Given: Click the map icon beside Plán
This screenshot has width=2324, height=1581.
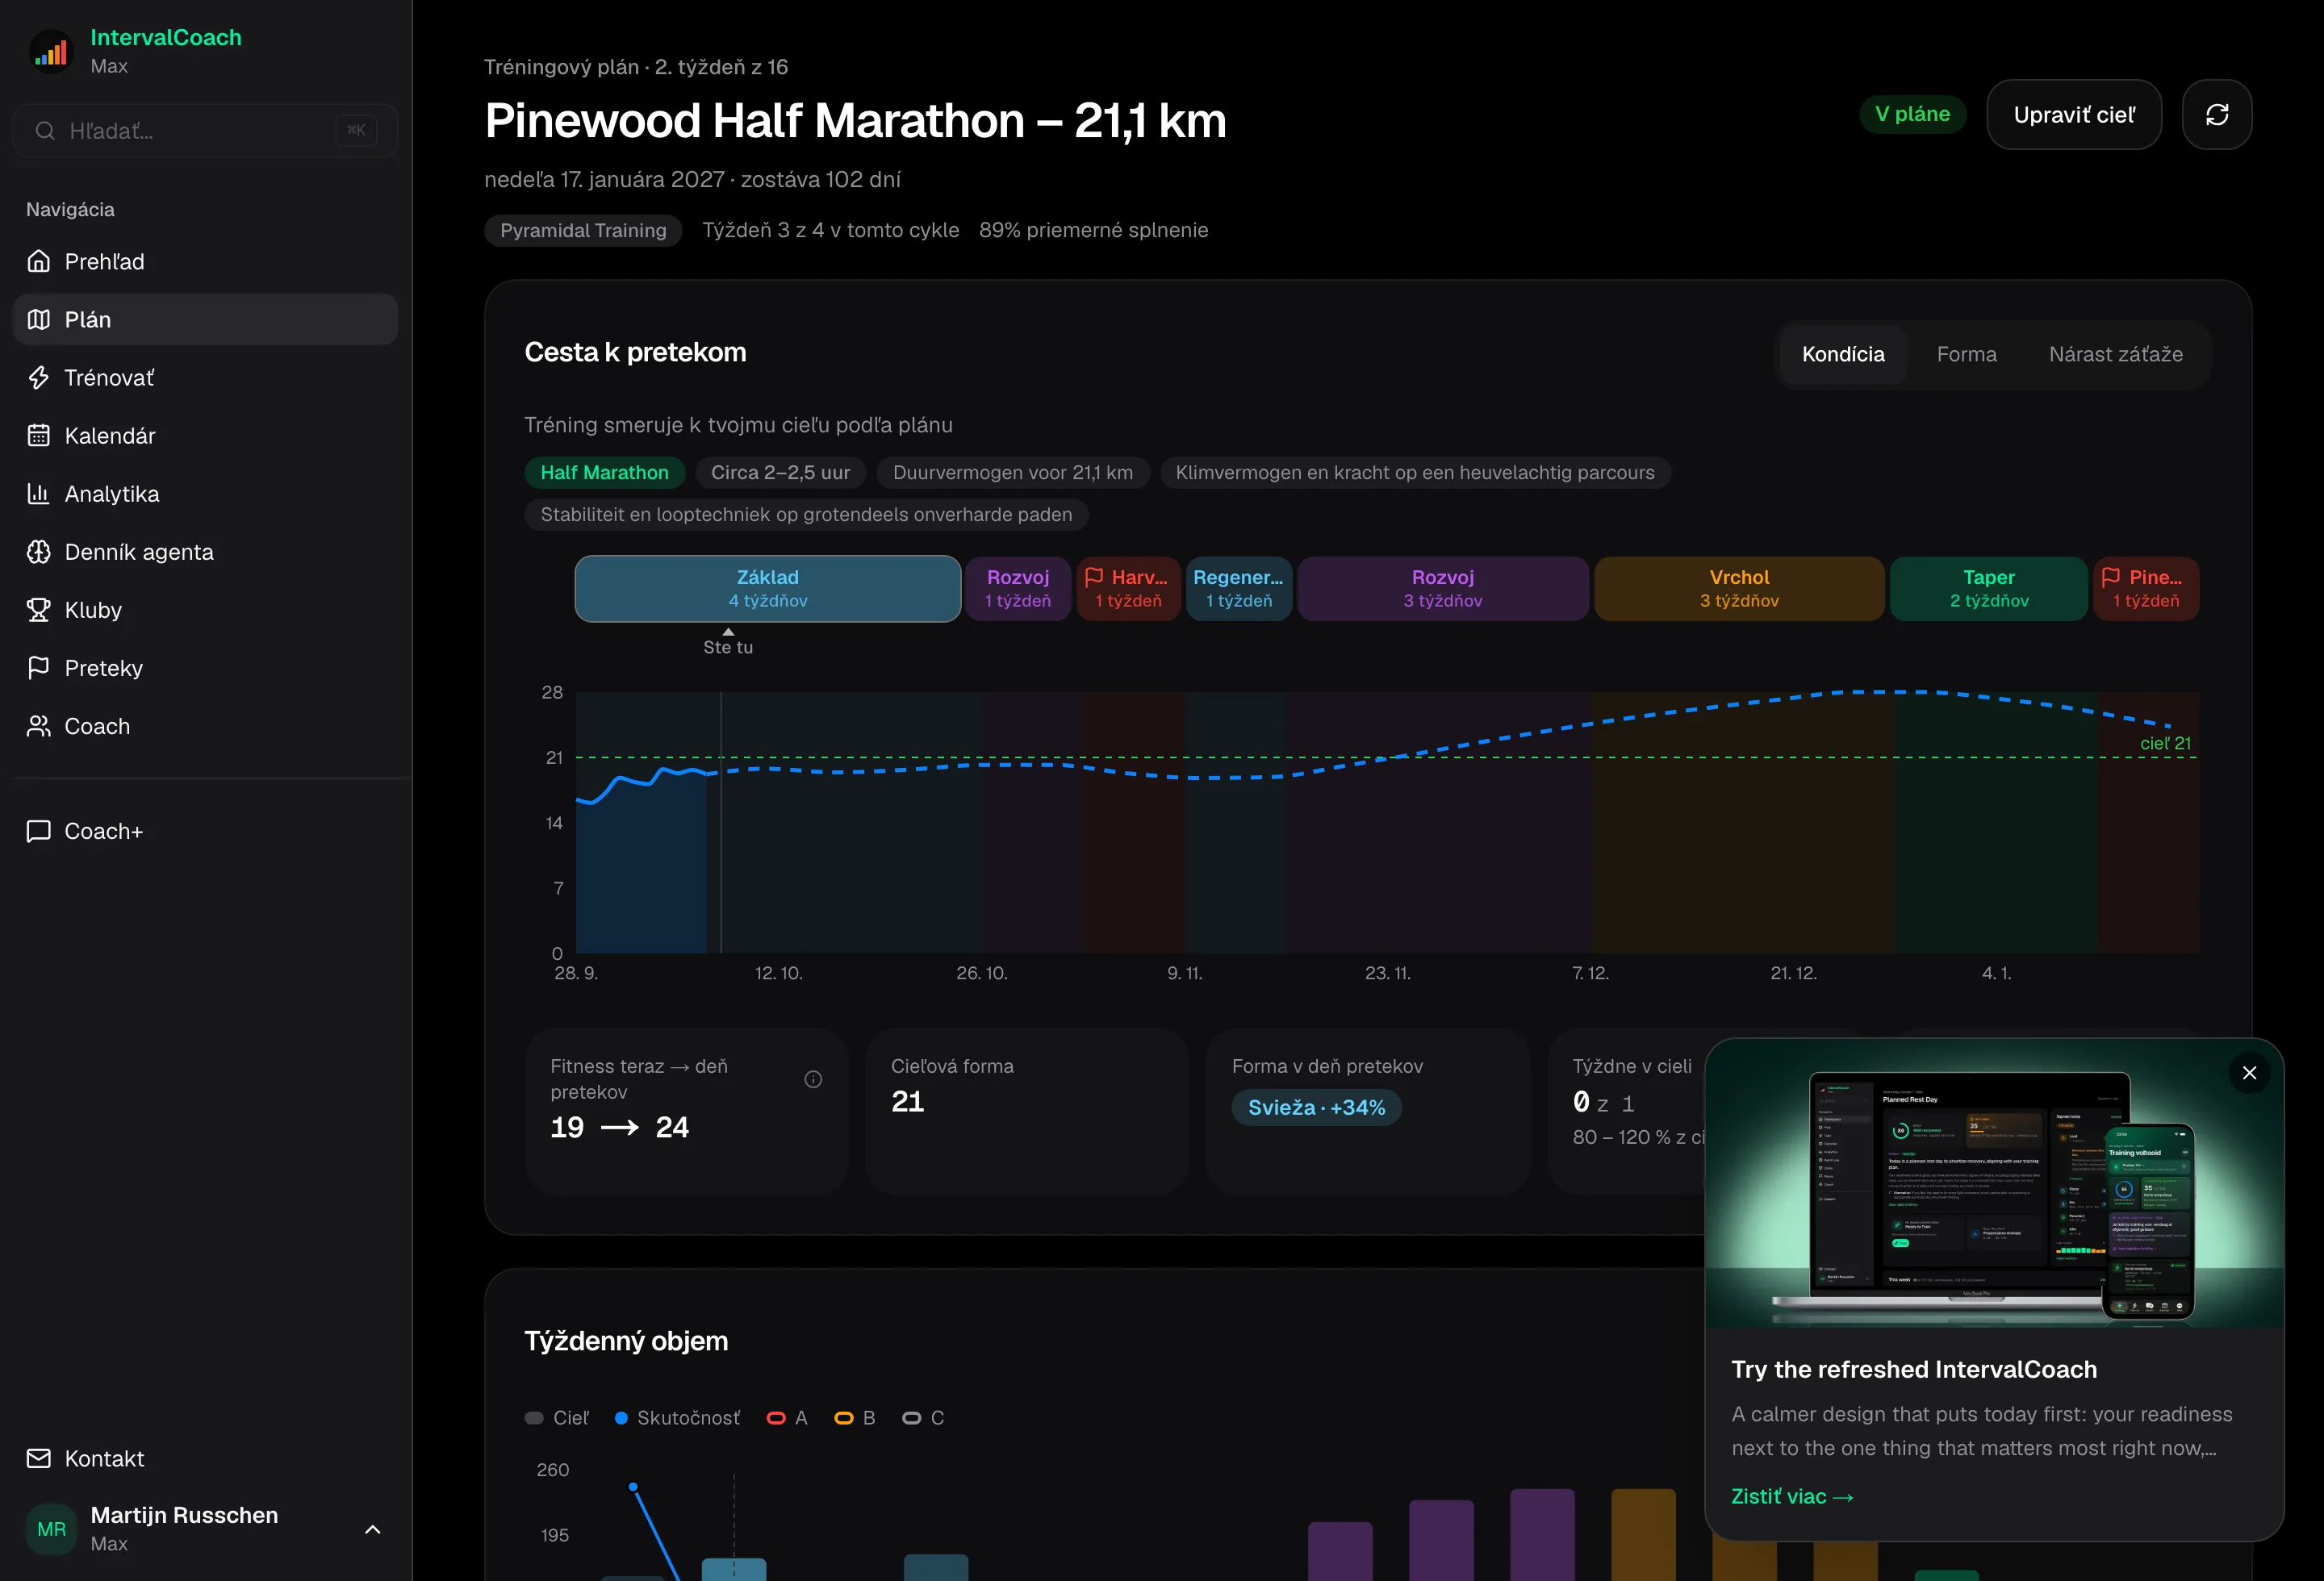Looking at the screenshot, I should (39, 319).
